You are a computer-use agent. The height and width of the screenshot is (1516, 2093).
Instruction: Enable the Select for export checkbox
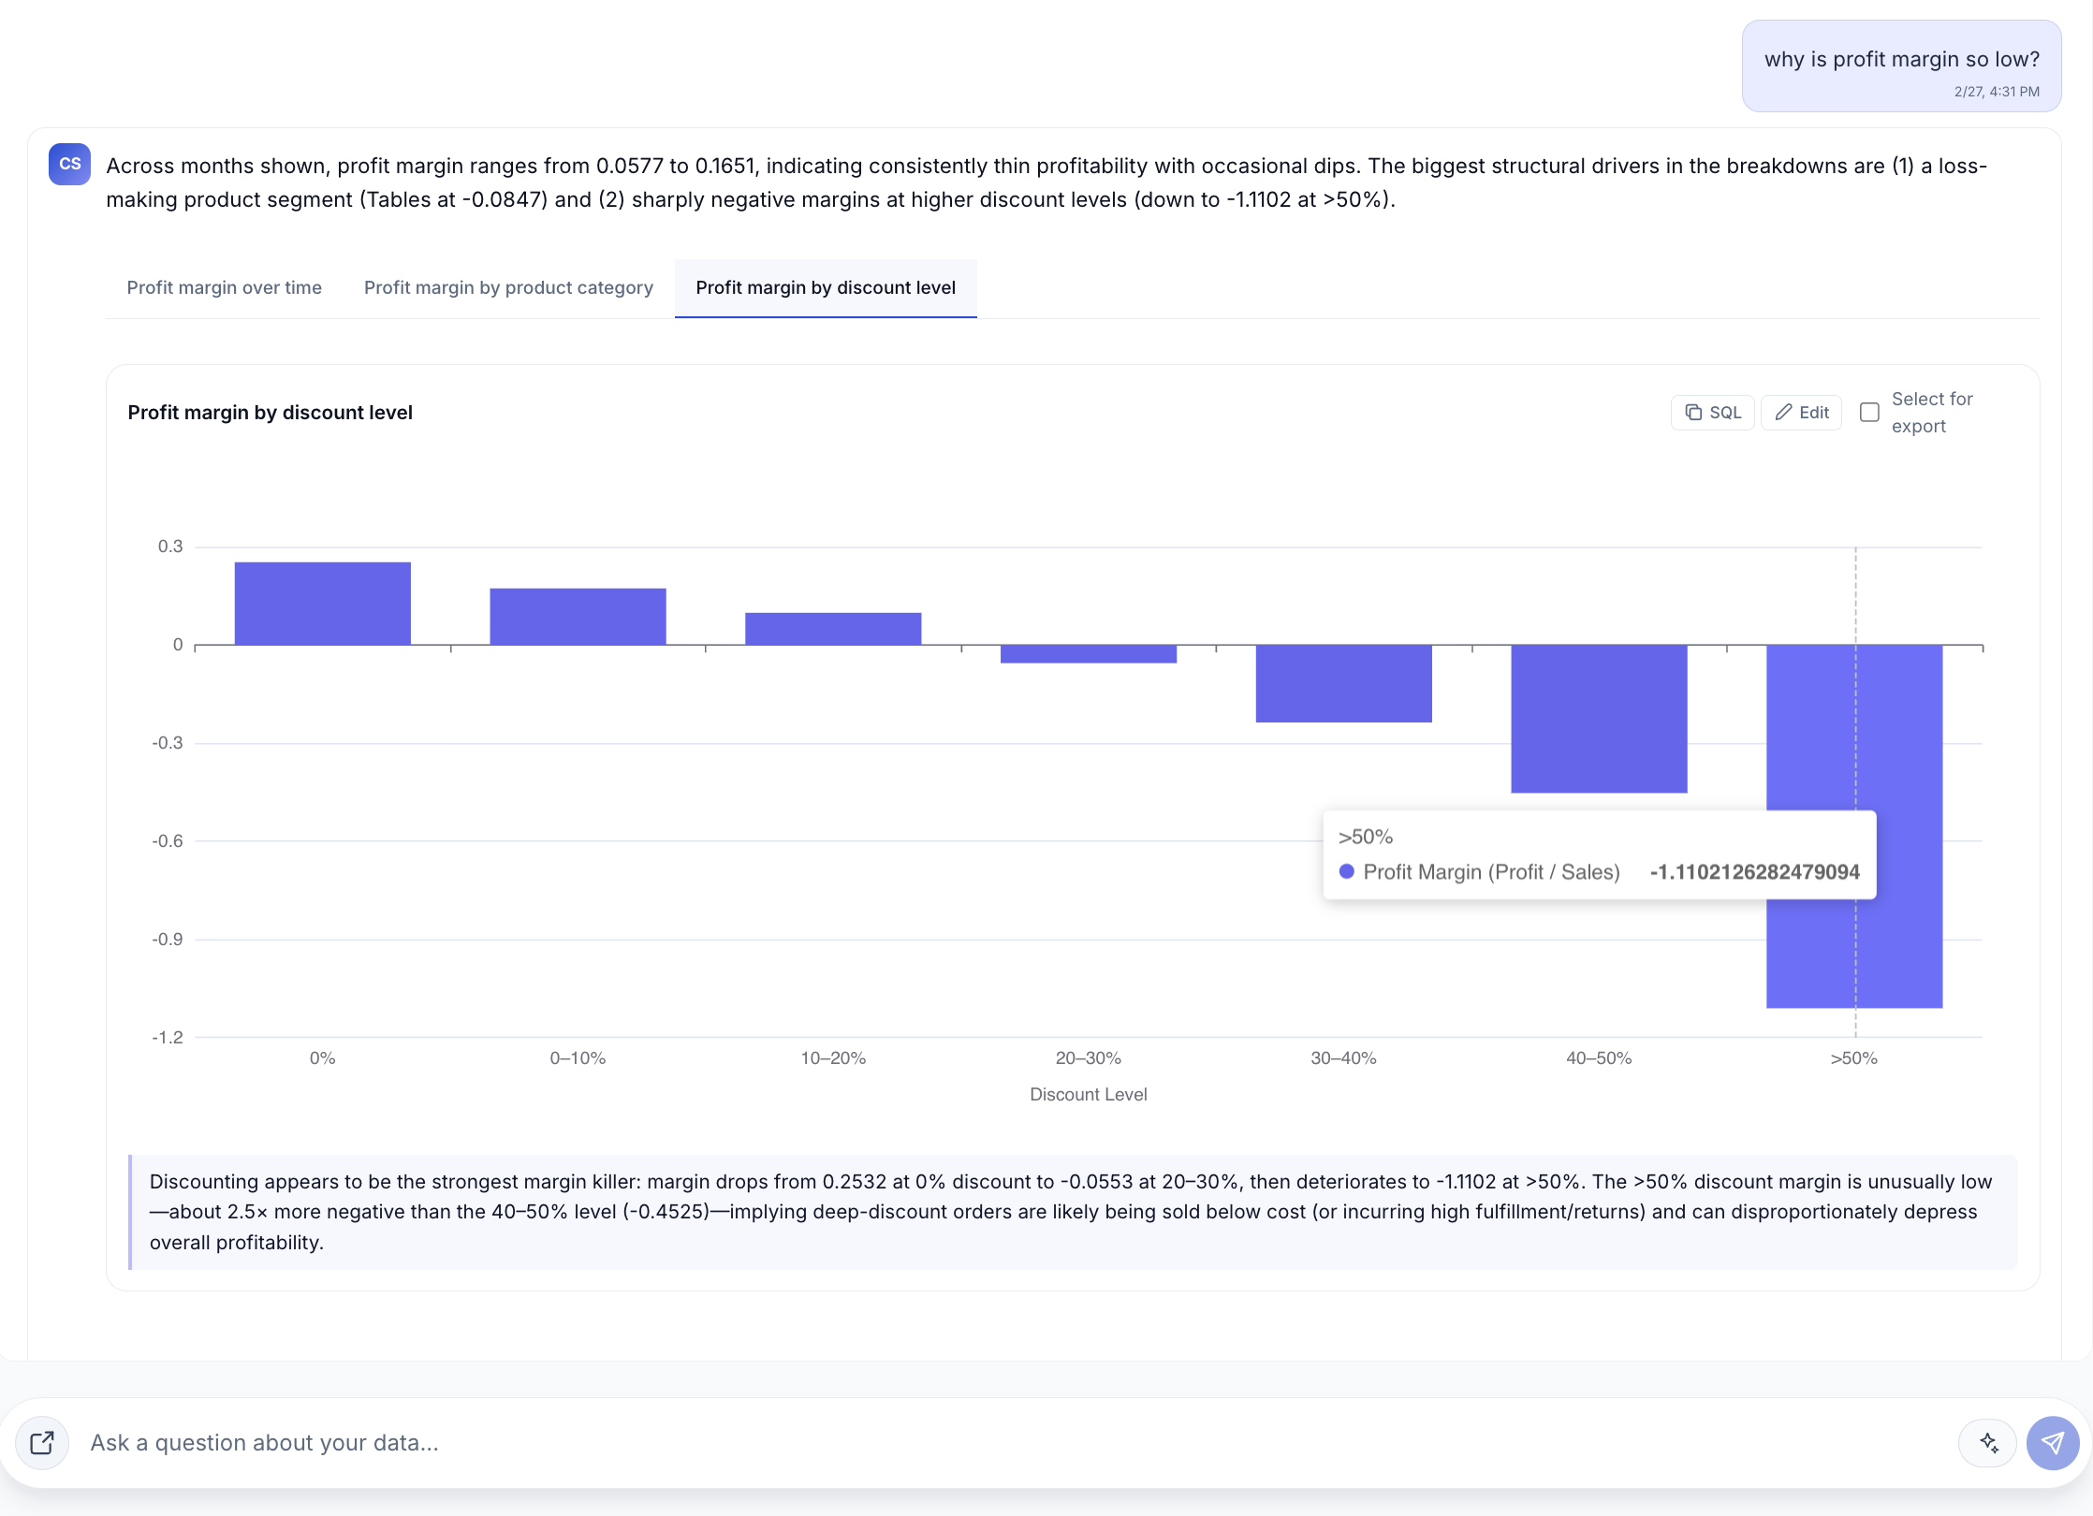point(1869,413)
